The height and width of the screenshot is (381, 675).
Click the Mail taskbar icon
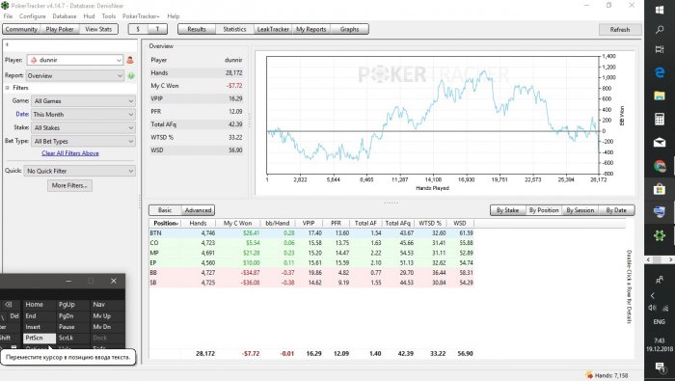tap(660, 143)
